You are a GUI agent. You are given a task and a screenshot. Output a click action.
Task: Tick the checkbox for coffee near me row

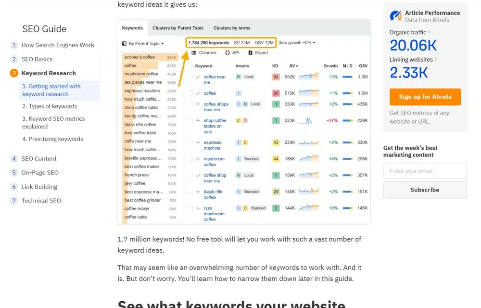click(x=190, y=77)
